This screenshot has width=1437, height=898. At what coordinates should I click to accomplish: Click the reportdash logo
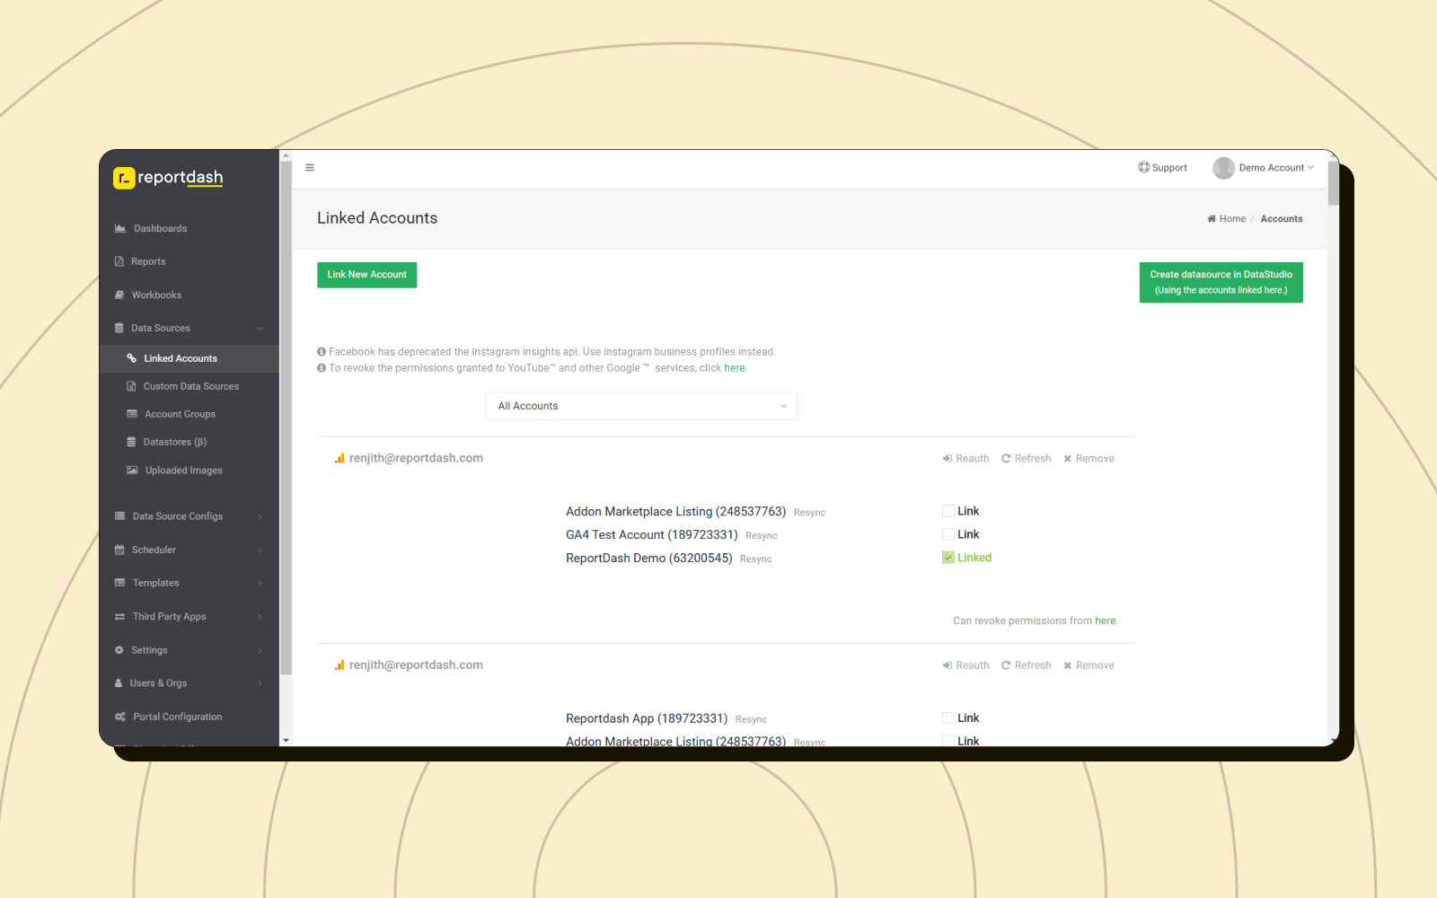click(169, 177)
